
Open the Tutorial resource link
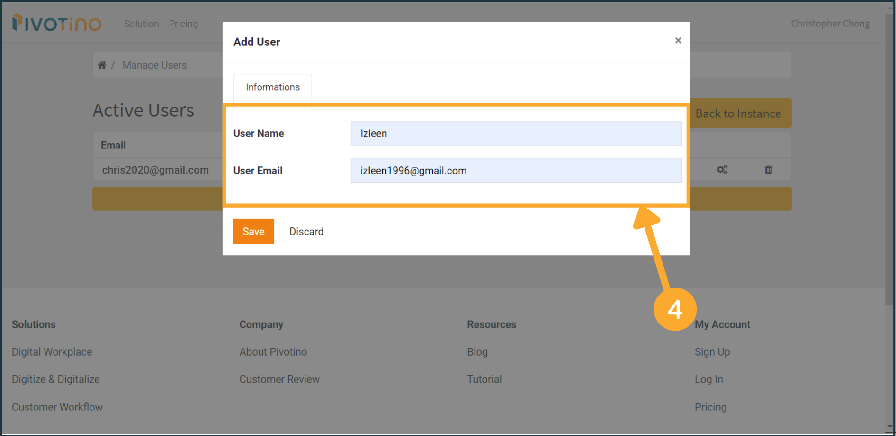coord(484,379)
